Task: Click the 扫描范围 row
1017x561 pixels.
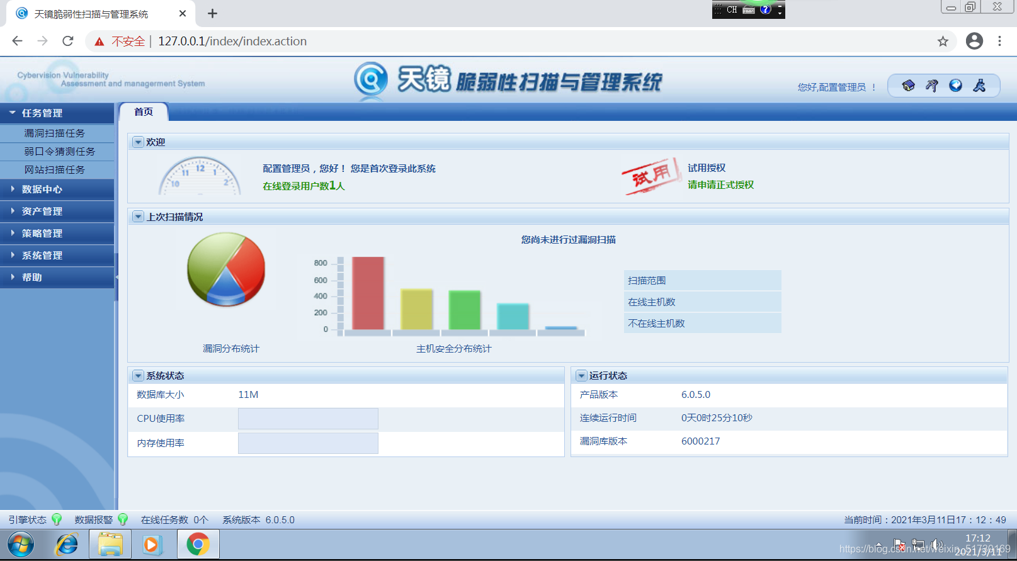Action: [703, 281]
